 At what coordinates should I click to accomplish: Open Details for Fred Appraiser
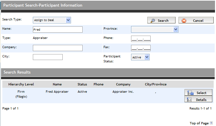click(x=198, y=99)
